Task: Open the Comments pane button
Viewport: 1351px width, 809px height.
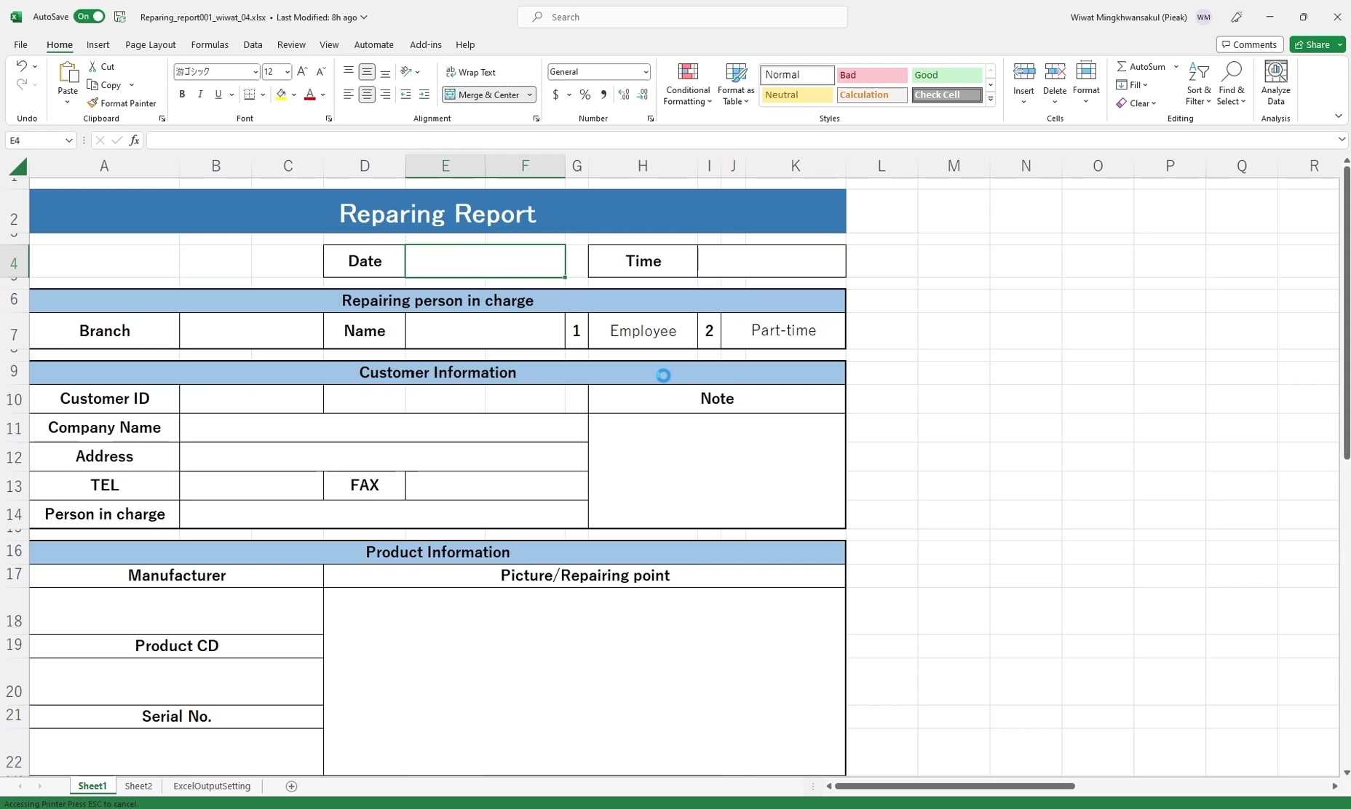Action: 1249,44
